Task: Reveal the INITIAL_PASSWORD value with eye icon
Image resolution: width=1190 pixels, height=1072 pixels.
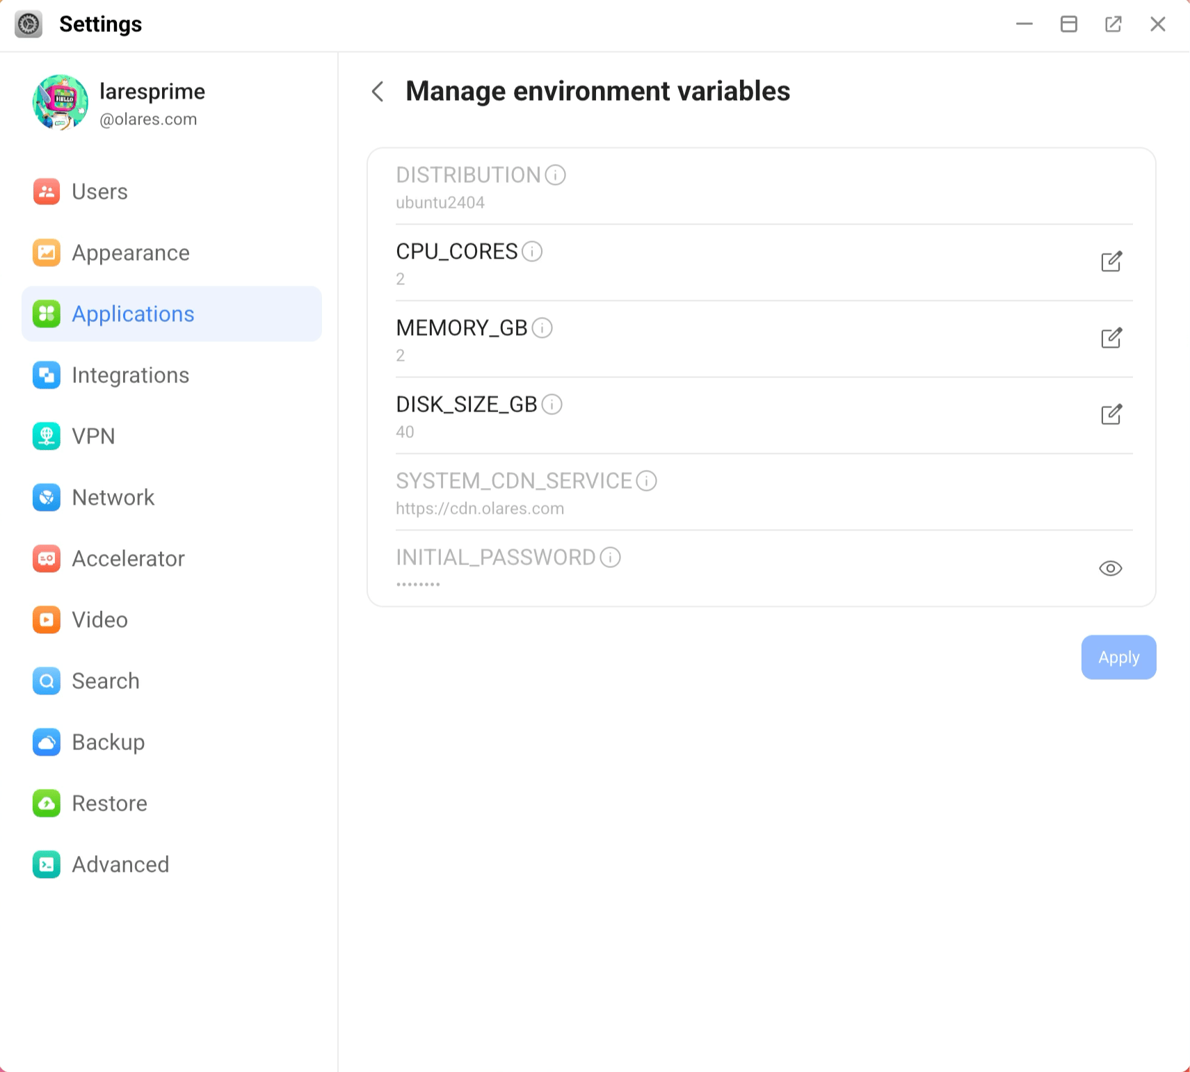Action: point(1111,568)
